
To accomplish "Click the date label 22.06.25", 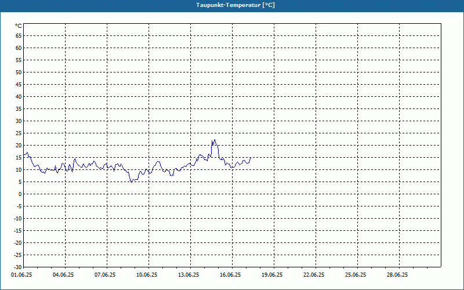I will point(314,275).
